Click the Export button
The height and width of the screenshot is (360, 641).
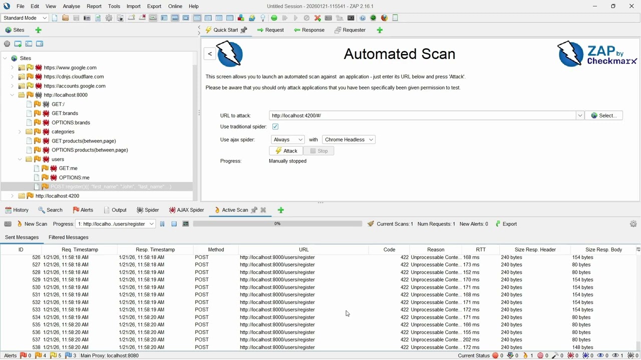506,224
